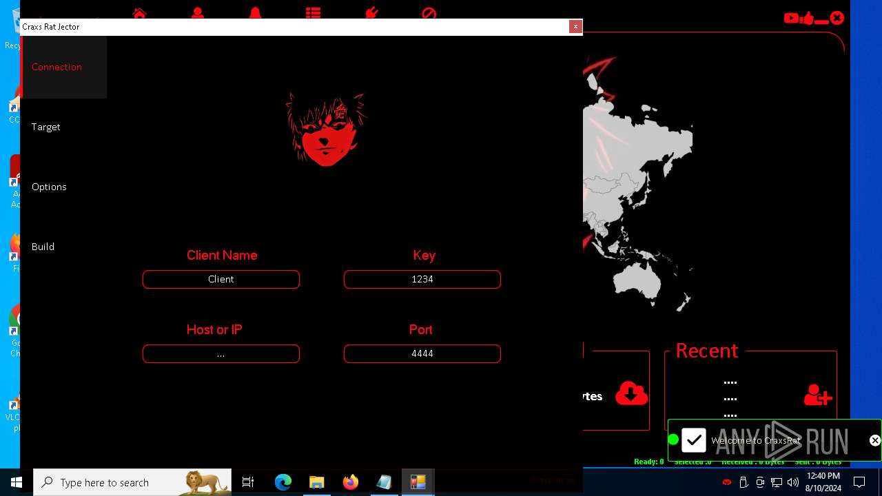Launch Firefox from the taskbar
Screen dimensions: 882x496
point(350,482)
